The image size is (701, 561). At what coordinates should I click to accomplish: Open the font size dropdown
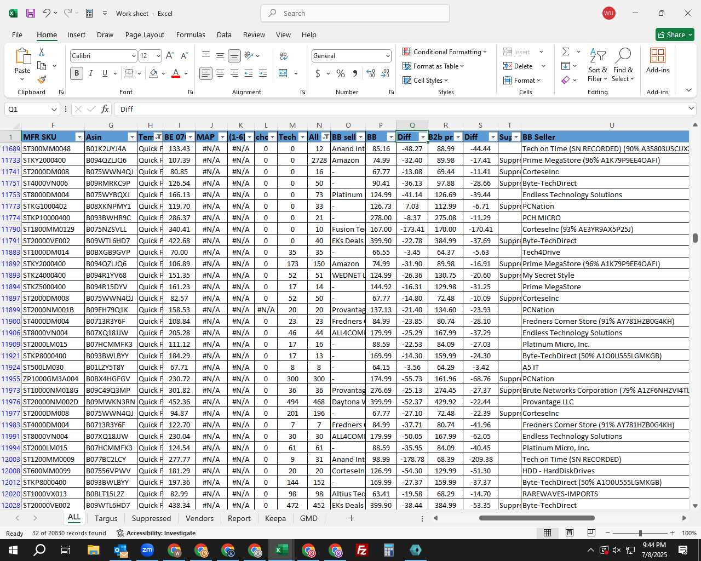coord(158,56)
